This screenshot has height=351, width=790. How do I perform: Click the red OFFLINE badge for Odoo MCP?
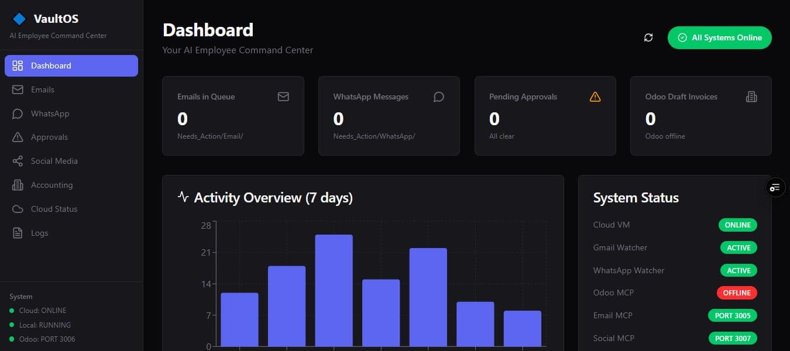pyautogui.click(x=737, y=292)
